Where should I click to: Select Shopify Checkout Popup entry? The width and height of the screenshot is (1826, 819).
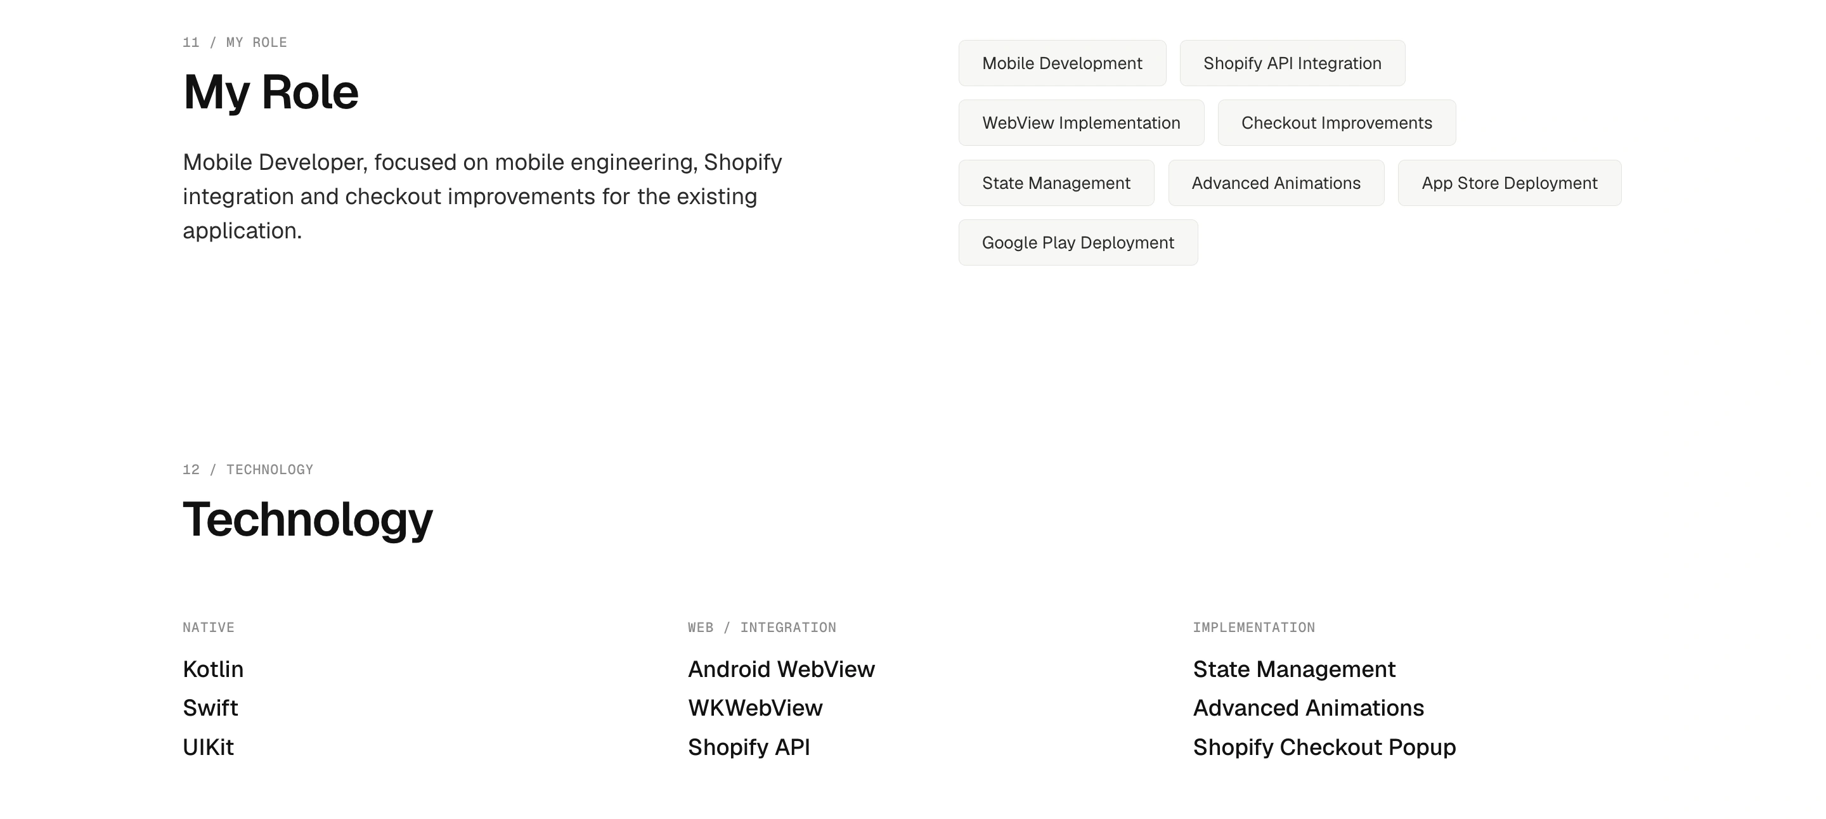[x=1324, y=747]
